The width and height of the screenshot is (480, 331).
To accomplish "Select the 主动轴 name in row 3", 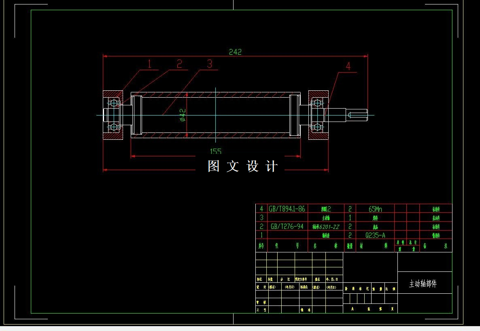I will click(326, 218).
